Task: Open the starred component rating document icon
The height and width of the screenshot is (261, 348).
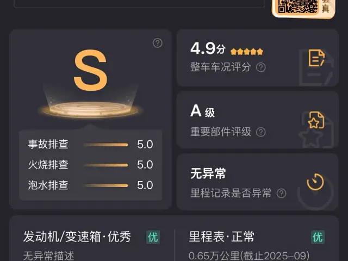Action: (316, 120)
